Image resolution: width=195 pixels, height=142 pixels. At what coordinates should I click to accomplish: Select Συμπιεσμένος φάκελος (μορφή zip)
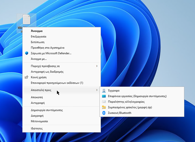pyautogui.click(x=142, y=107)
